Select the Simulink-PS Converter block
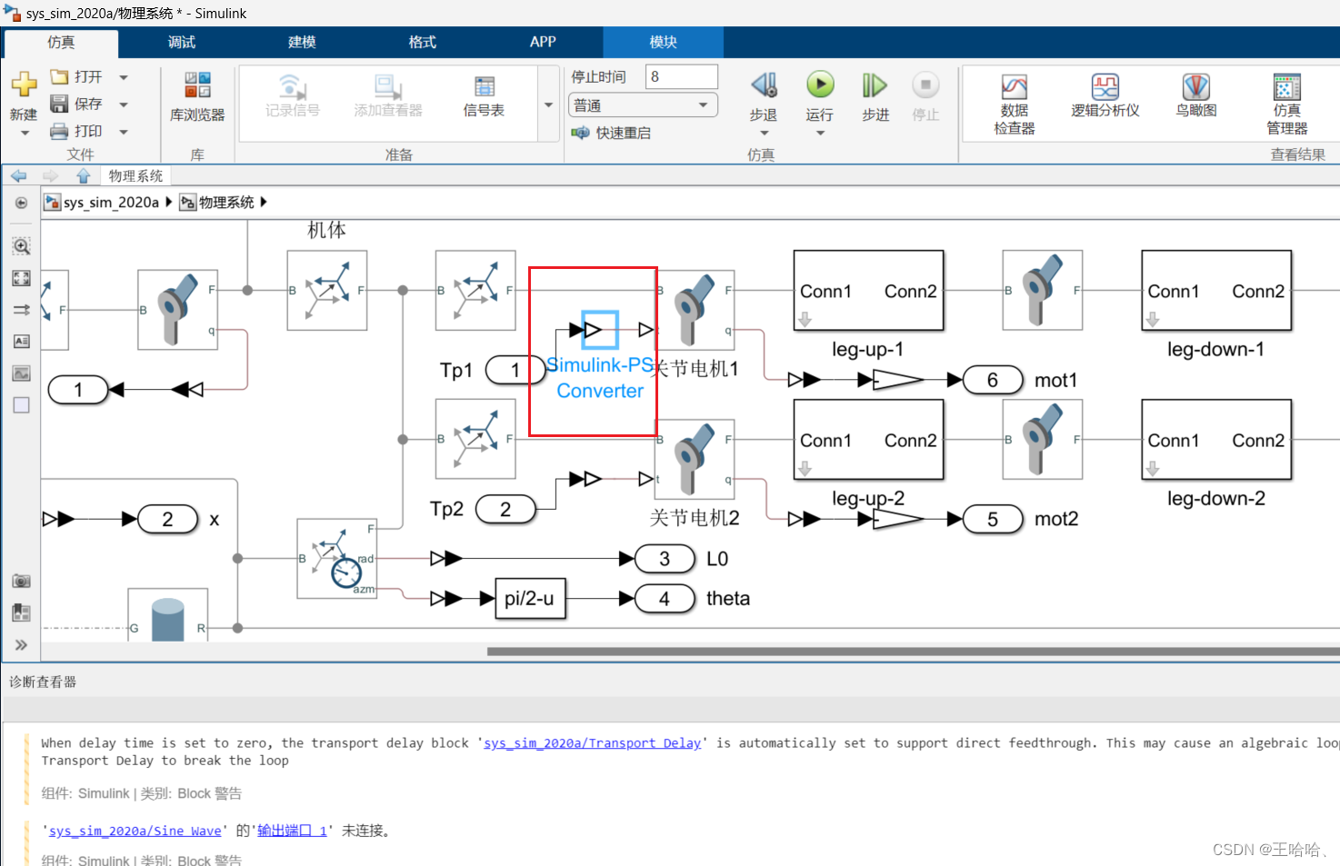Image resolution: width=1340 pixels, height=866 pixels. pos(600,330)
